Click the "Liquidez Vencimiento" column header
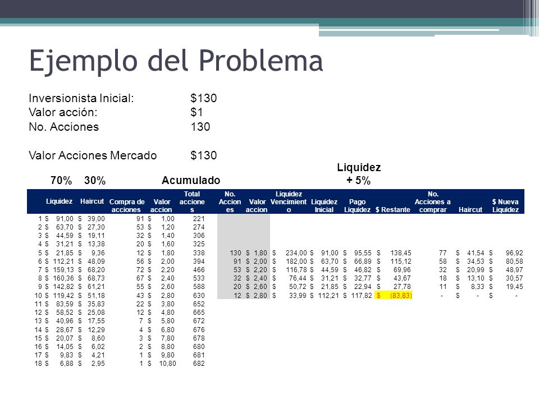 point(289,201)
